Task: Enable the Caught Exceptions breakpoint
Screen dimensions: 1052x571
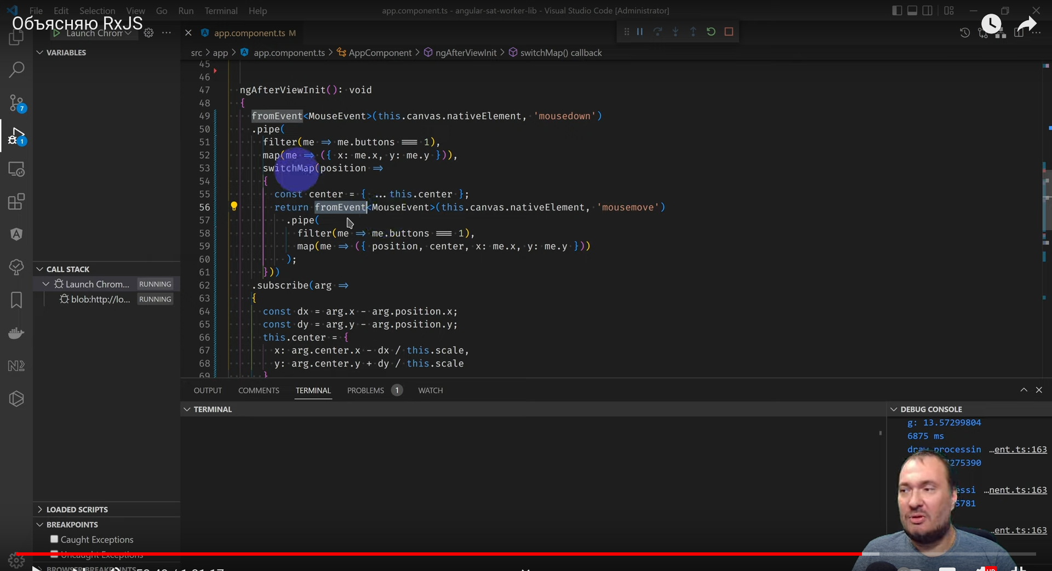Action: (54, 539)
